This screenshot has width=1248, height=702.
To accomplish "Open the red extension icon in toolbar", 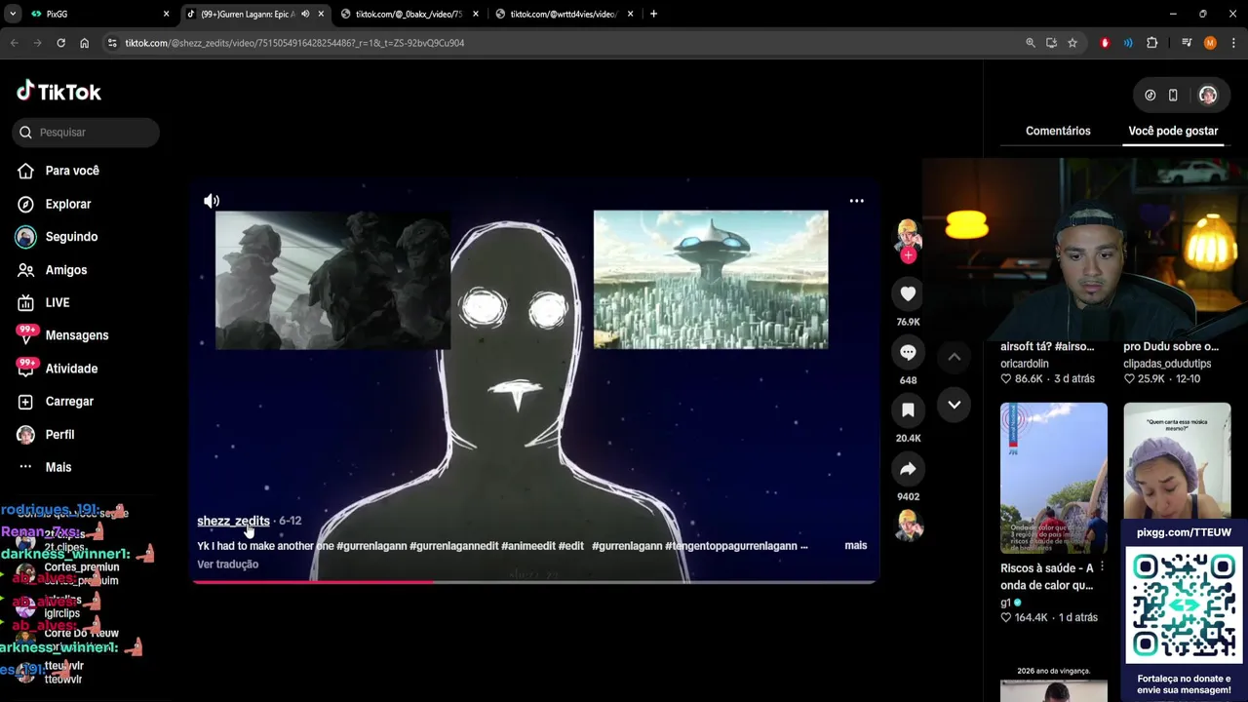I will tap(1105, 43).
